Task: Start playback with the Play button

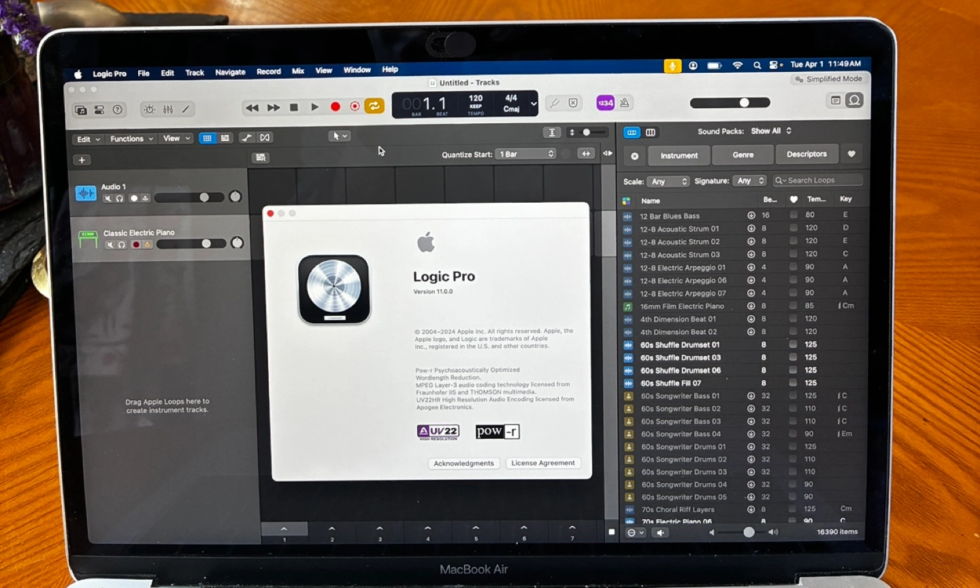Action: pyautogui.click(x=314, y=108)
